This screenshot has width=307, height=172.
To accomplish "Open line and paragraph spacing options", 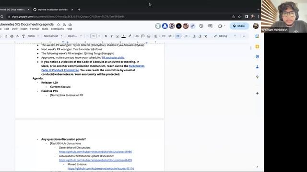I will (x=164, y=36).
